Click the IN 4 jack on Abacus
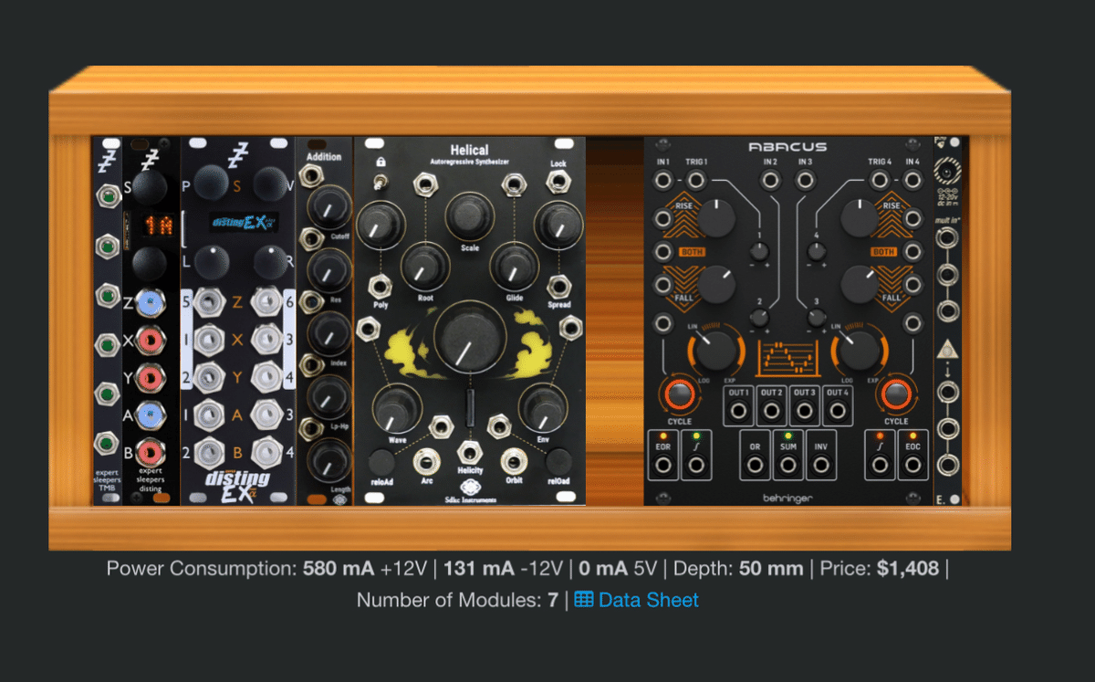Viewport: 1095px width, 682px height. click(x=913, y=182)
